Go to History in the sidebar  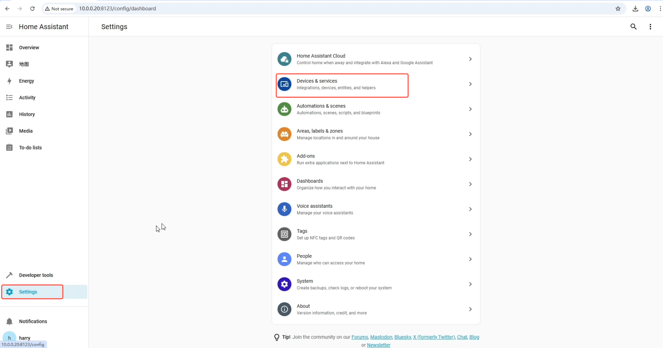tap(27, 114)
